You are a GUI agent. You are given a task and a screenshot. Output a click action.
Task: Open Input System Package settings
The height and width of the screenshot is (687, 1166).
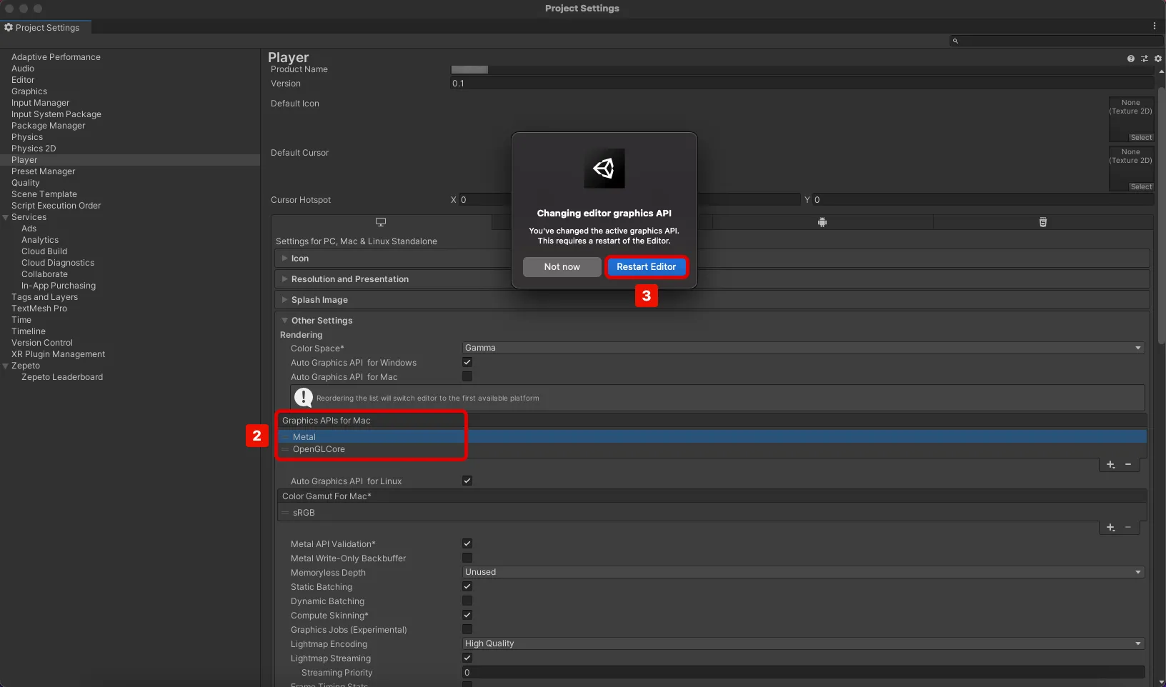56,114
